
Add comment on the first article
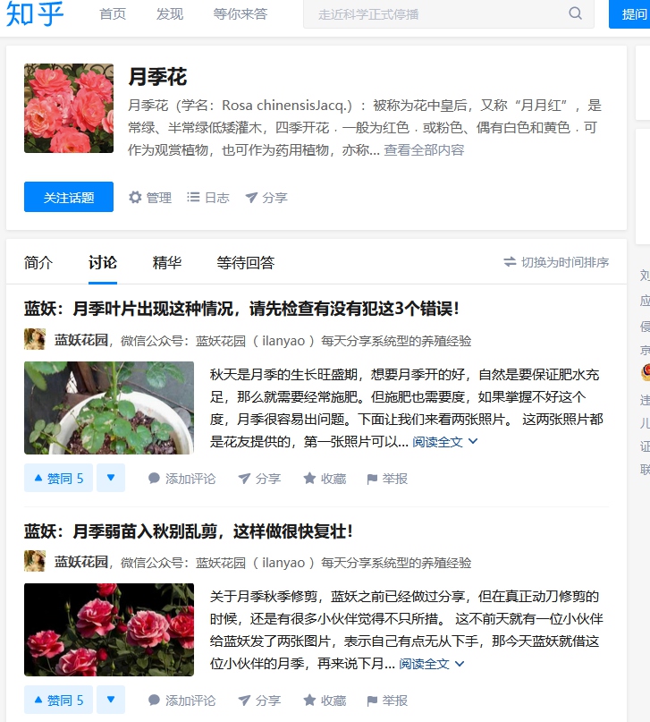coord(181,479)
